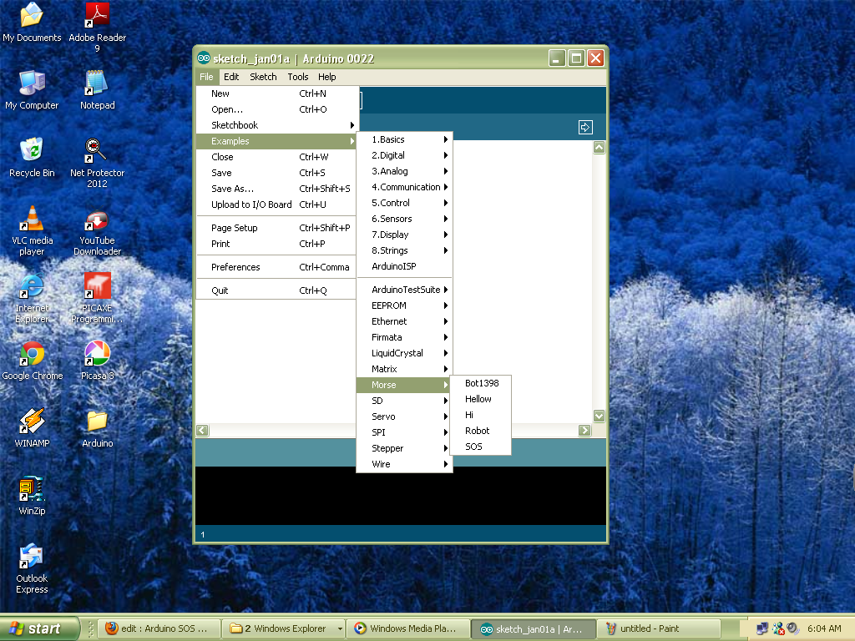The width and height of the screenshot is (855, 641).
Task: Select WinZip desktop icon
Action: (x=32, y=496)
